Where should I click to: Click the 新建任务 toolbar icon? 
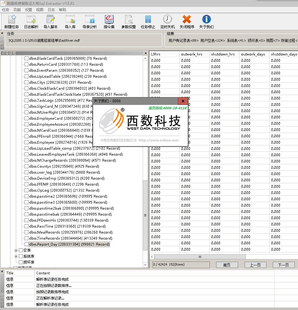(x=12, y=22)
